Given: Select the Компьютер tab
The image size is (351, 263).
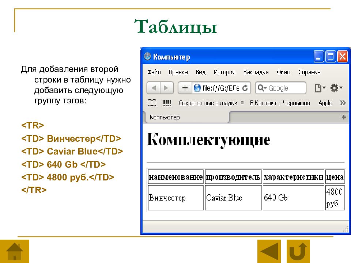Looking at the screenshot, I should point(187,117).
